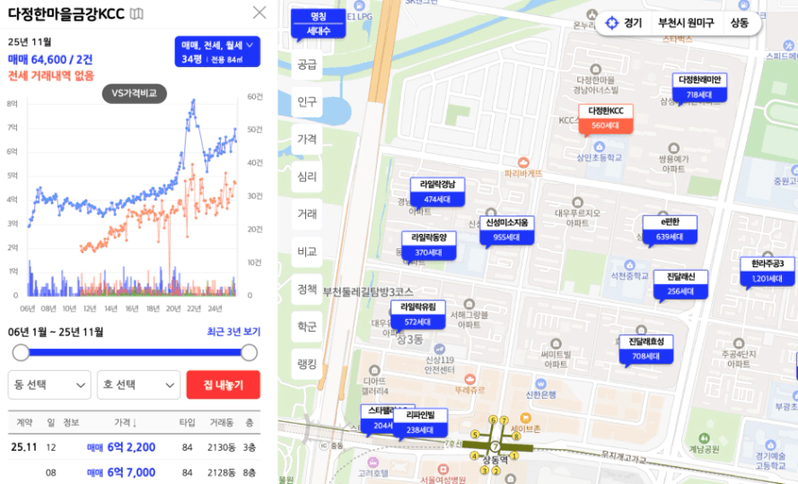Click the 라일락동양 370세대 marker
Screen dimensions: 798x484
(428, 245)
